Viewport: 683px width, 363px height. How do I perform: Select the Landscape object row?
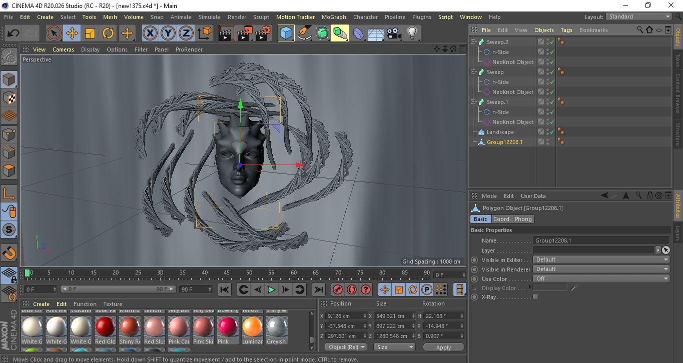(x=500, y=132)
